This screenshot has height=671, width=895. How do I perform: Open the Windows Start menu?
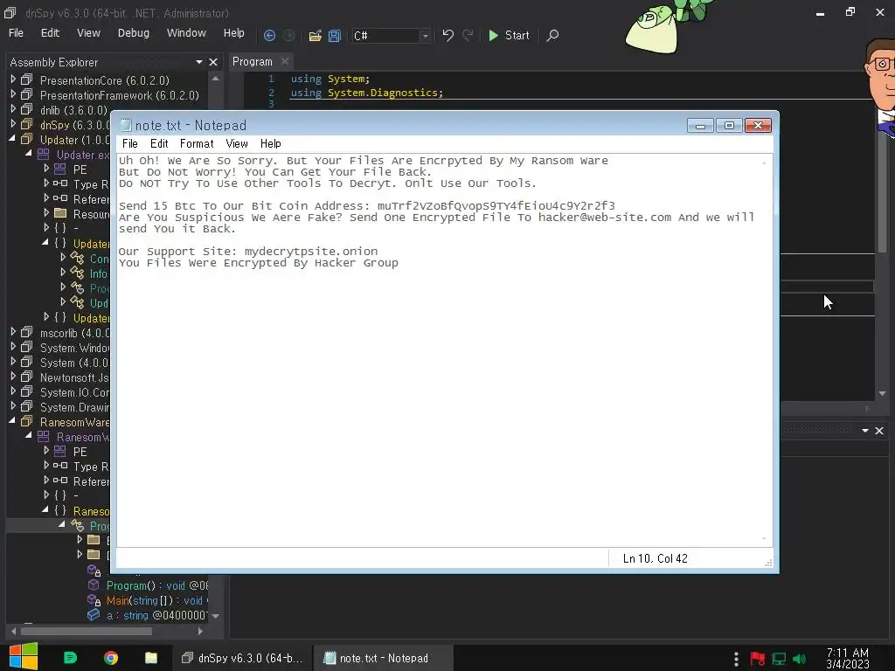coord(24,657)
